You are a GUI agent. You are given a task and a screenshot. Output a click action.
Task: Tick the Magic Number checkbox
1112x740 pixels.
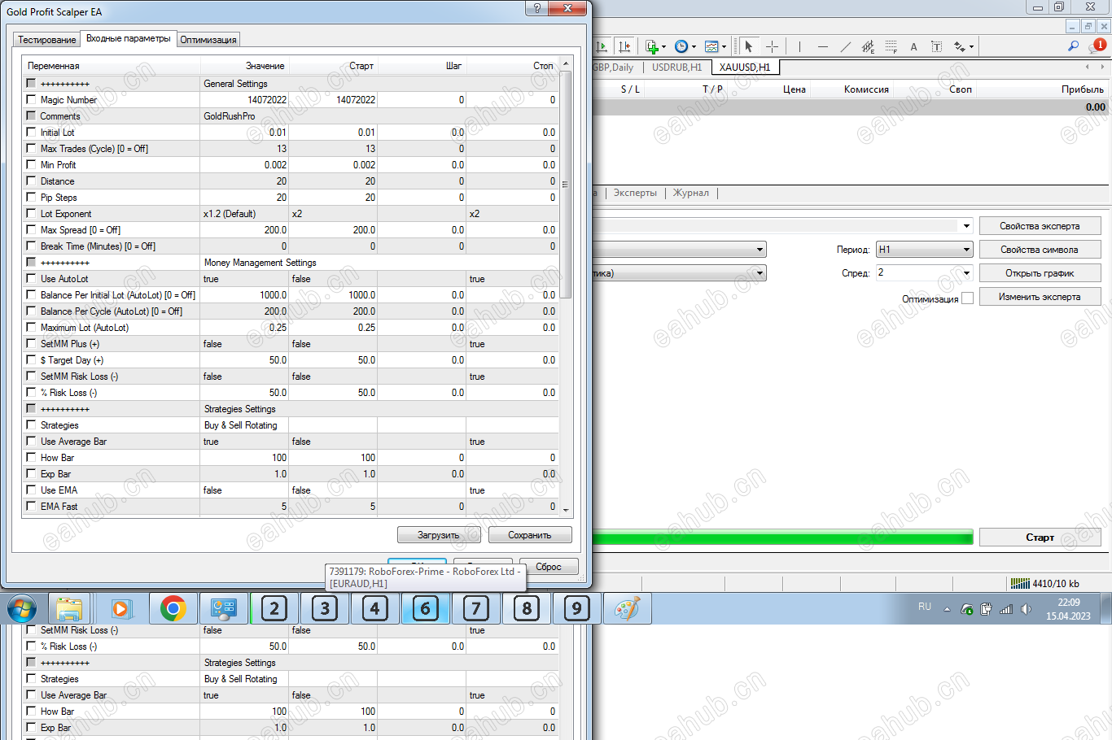(31, 99)
